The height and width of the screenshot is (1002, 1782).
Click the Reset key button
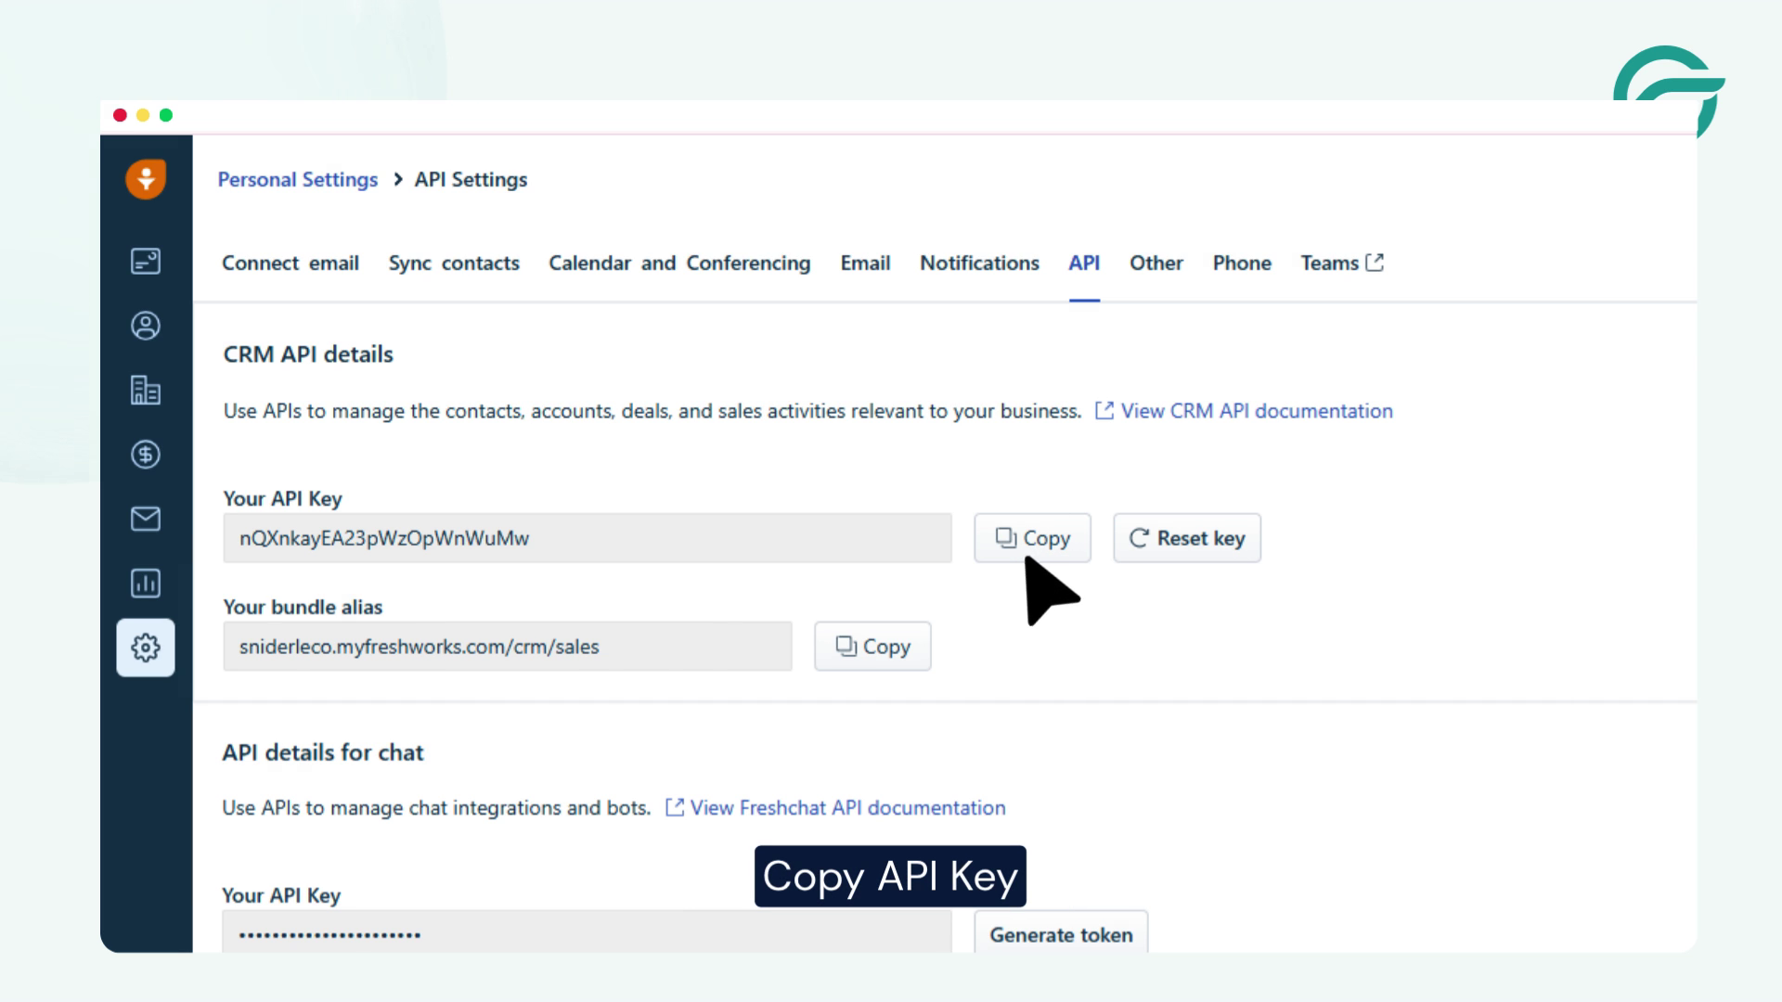(1187, 538)
